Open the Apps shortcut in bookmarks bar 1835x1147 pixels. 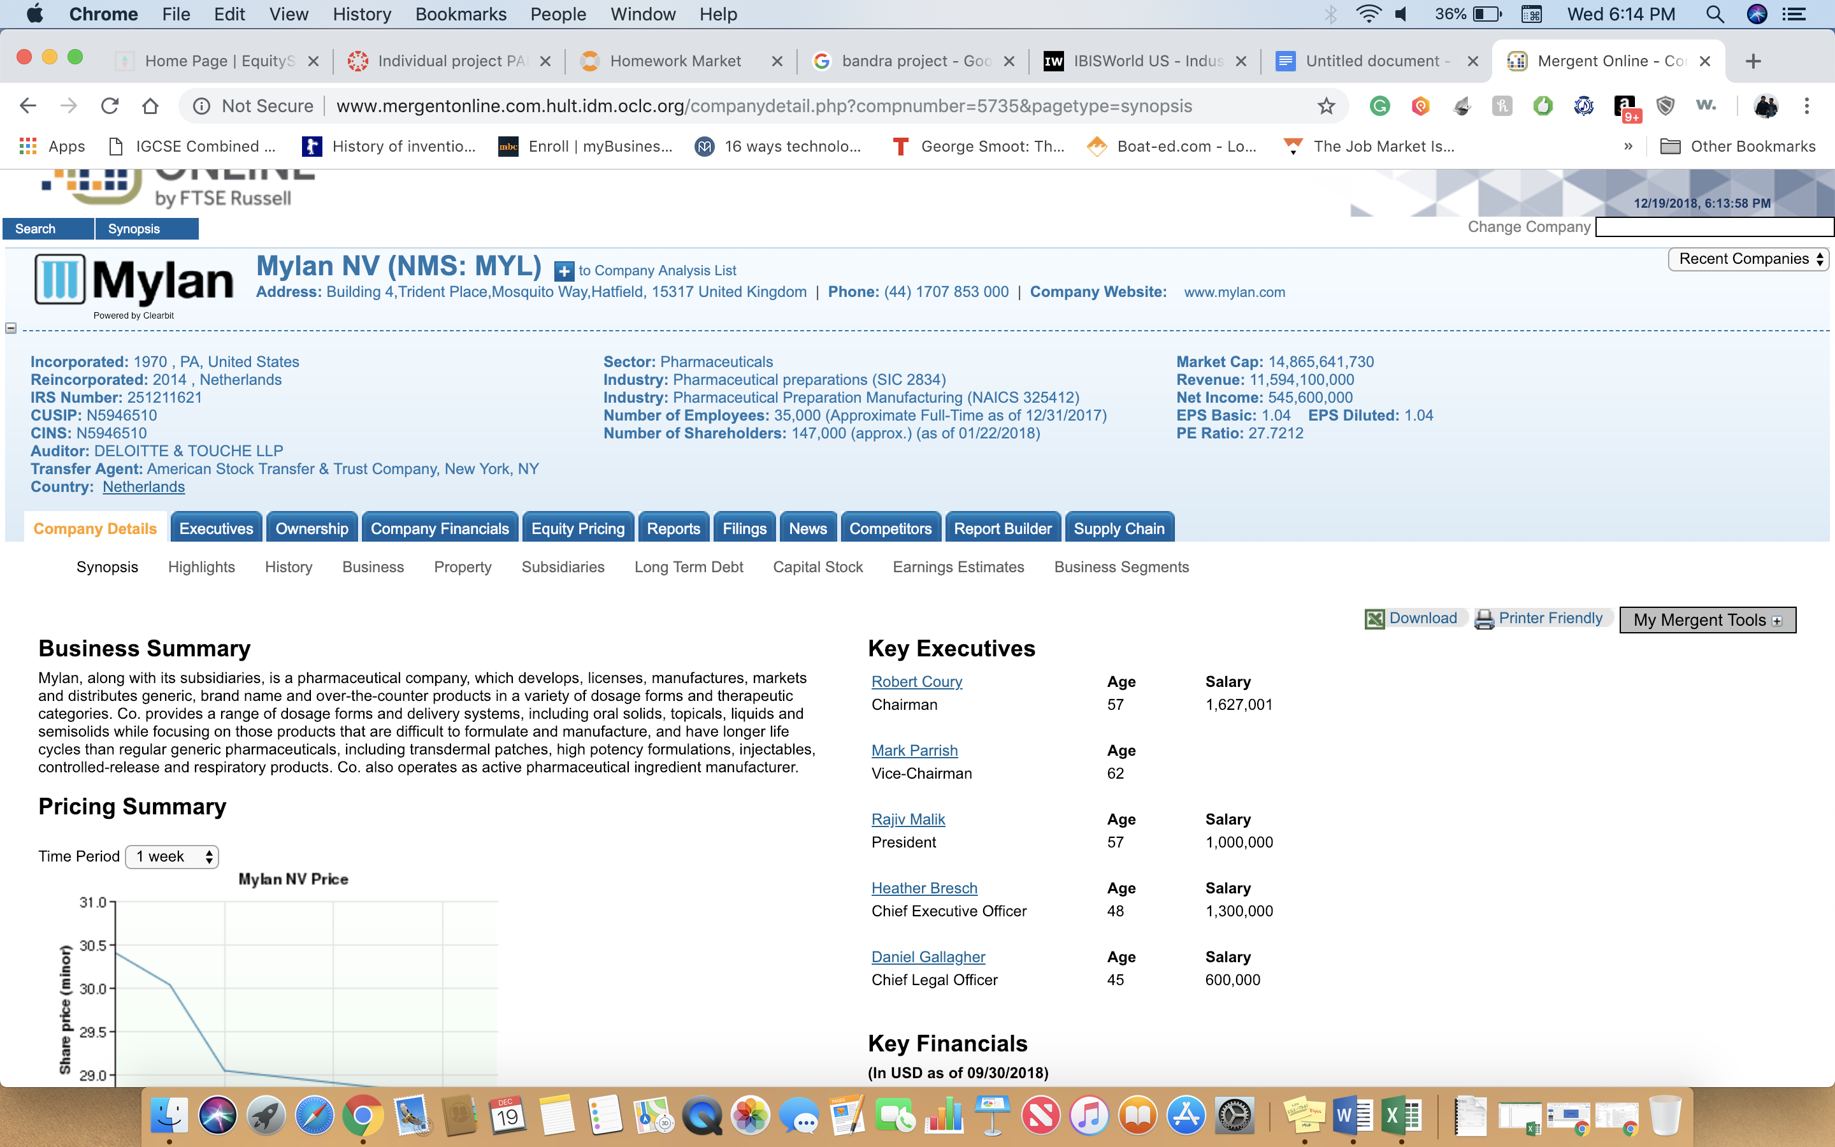(52, 147)
